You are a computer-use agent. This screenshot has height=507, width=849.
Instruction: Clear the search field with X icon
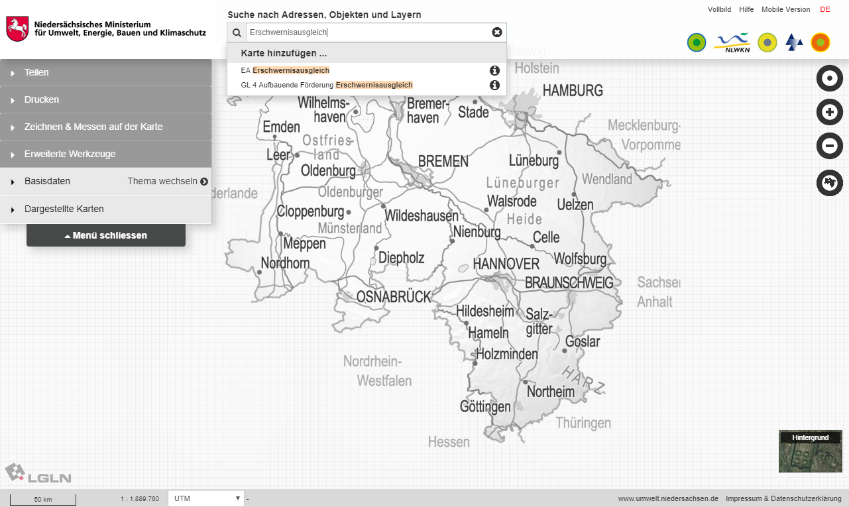pos(496,32)
